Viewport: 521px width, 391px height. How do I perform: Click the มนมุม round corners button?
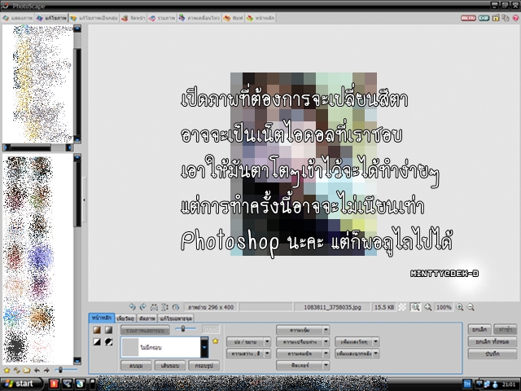point(136,366)
